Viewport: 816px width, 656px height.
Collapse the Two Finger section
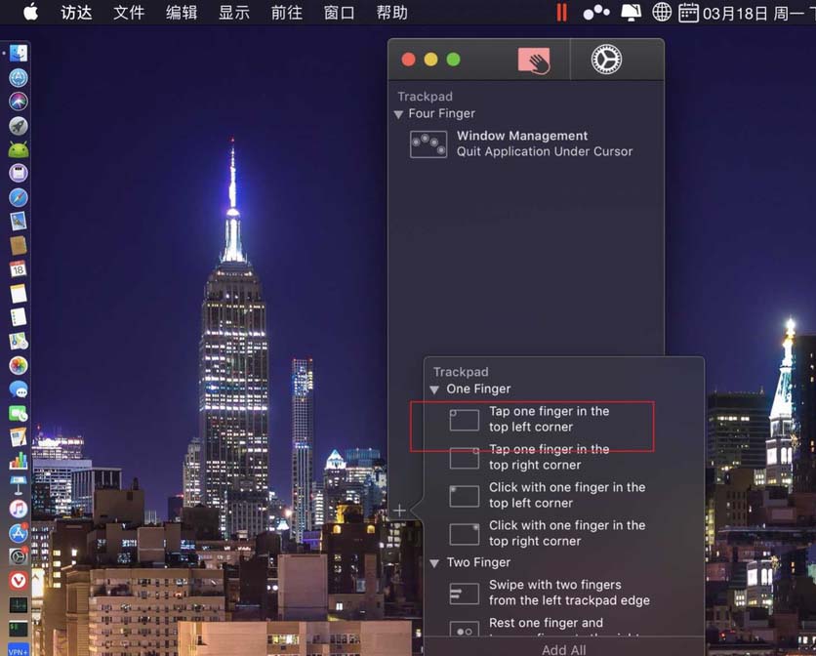[433, 562]
